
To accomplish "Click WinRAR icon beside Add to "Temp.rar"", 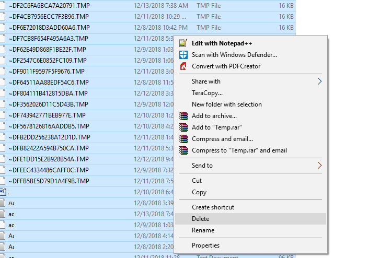I will coord(183,127).
